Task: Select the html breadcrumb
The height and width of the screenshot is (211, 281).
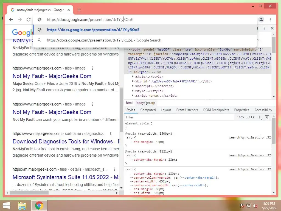Action: (129, 103)
